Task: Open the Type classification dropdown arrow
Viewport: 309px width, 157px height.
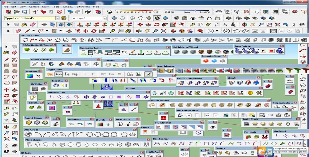Action: (57, 18)
